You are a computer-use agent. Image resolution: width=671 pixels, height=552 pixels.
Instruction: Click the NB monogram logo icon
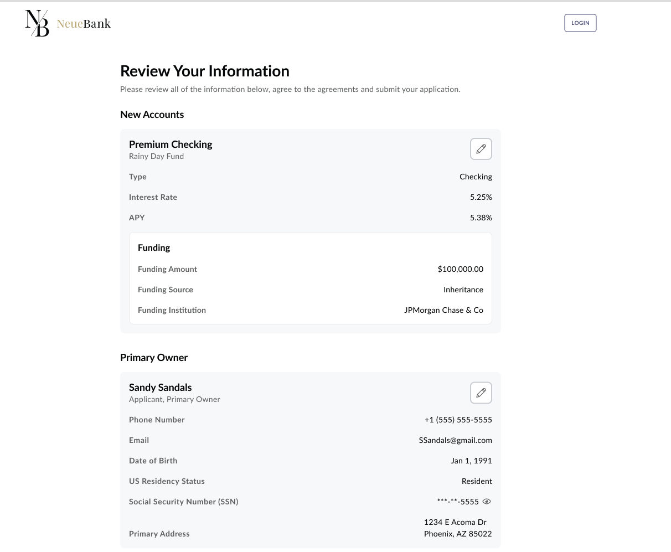point(37,23)
